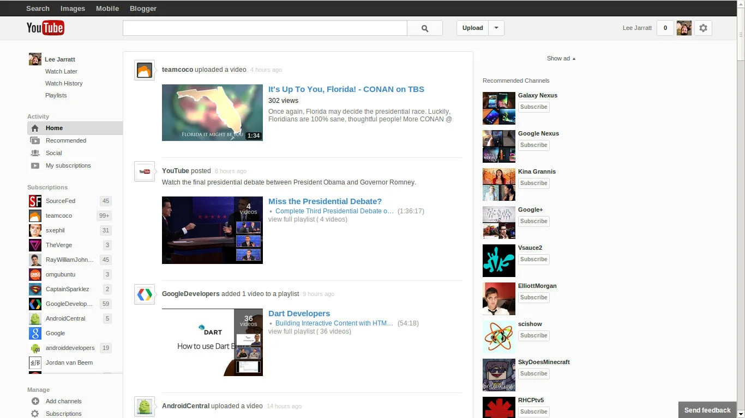Screen dimensions: 745x418
Task: Click the Add channels plus icon
Action: 35,401
